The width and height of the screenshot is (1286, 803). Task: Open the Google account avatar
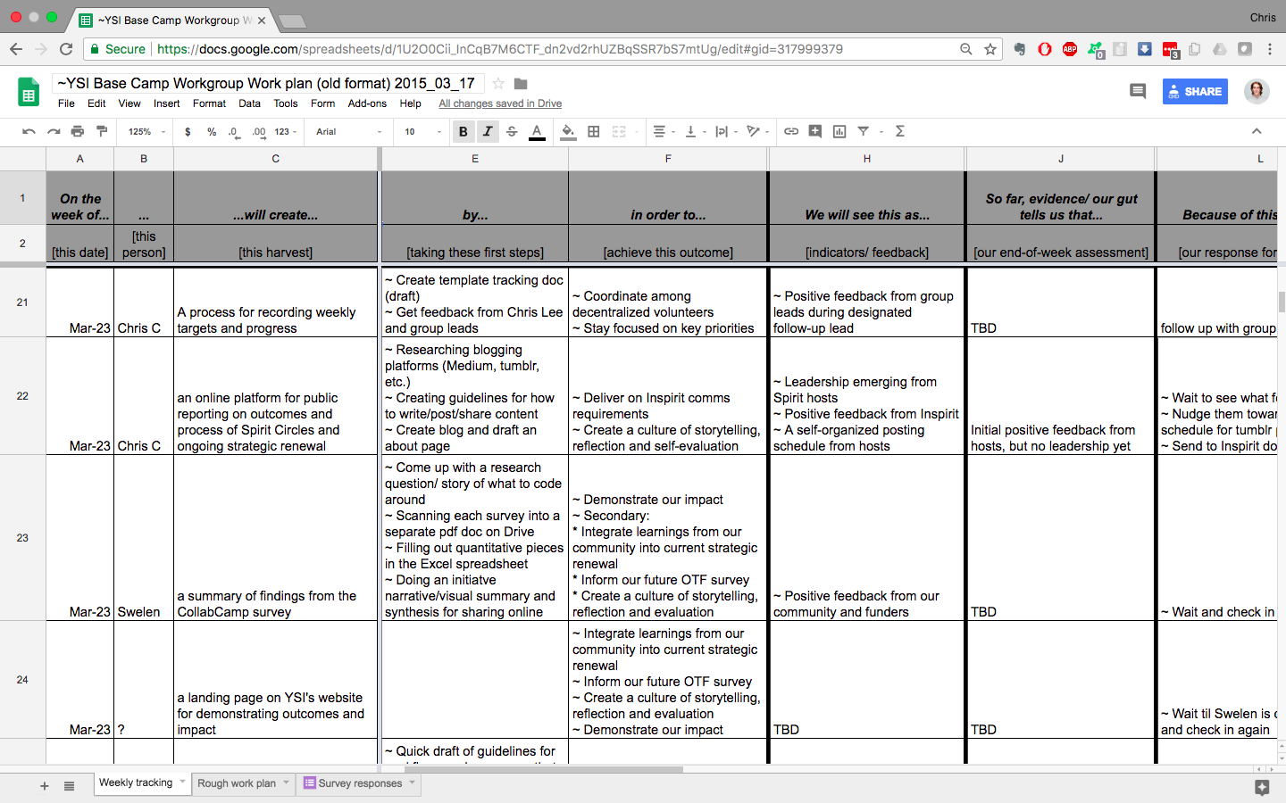(x=1257, y=91)
